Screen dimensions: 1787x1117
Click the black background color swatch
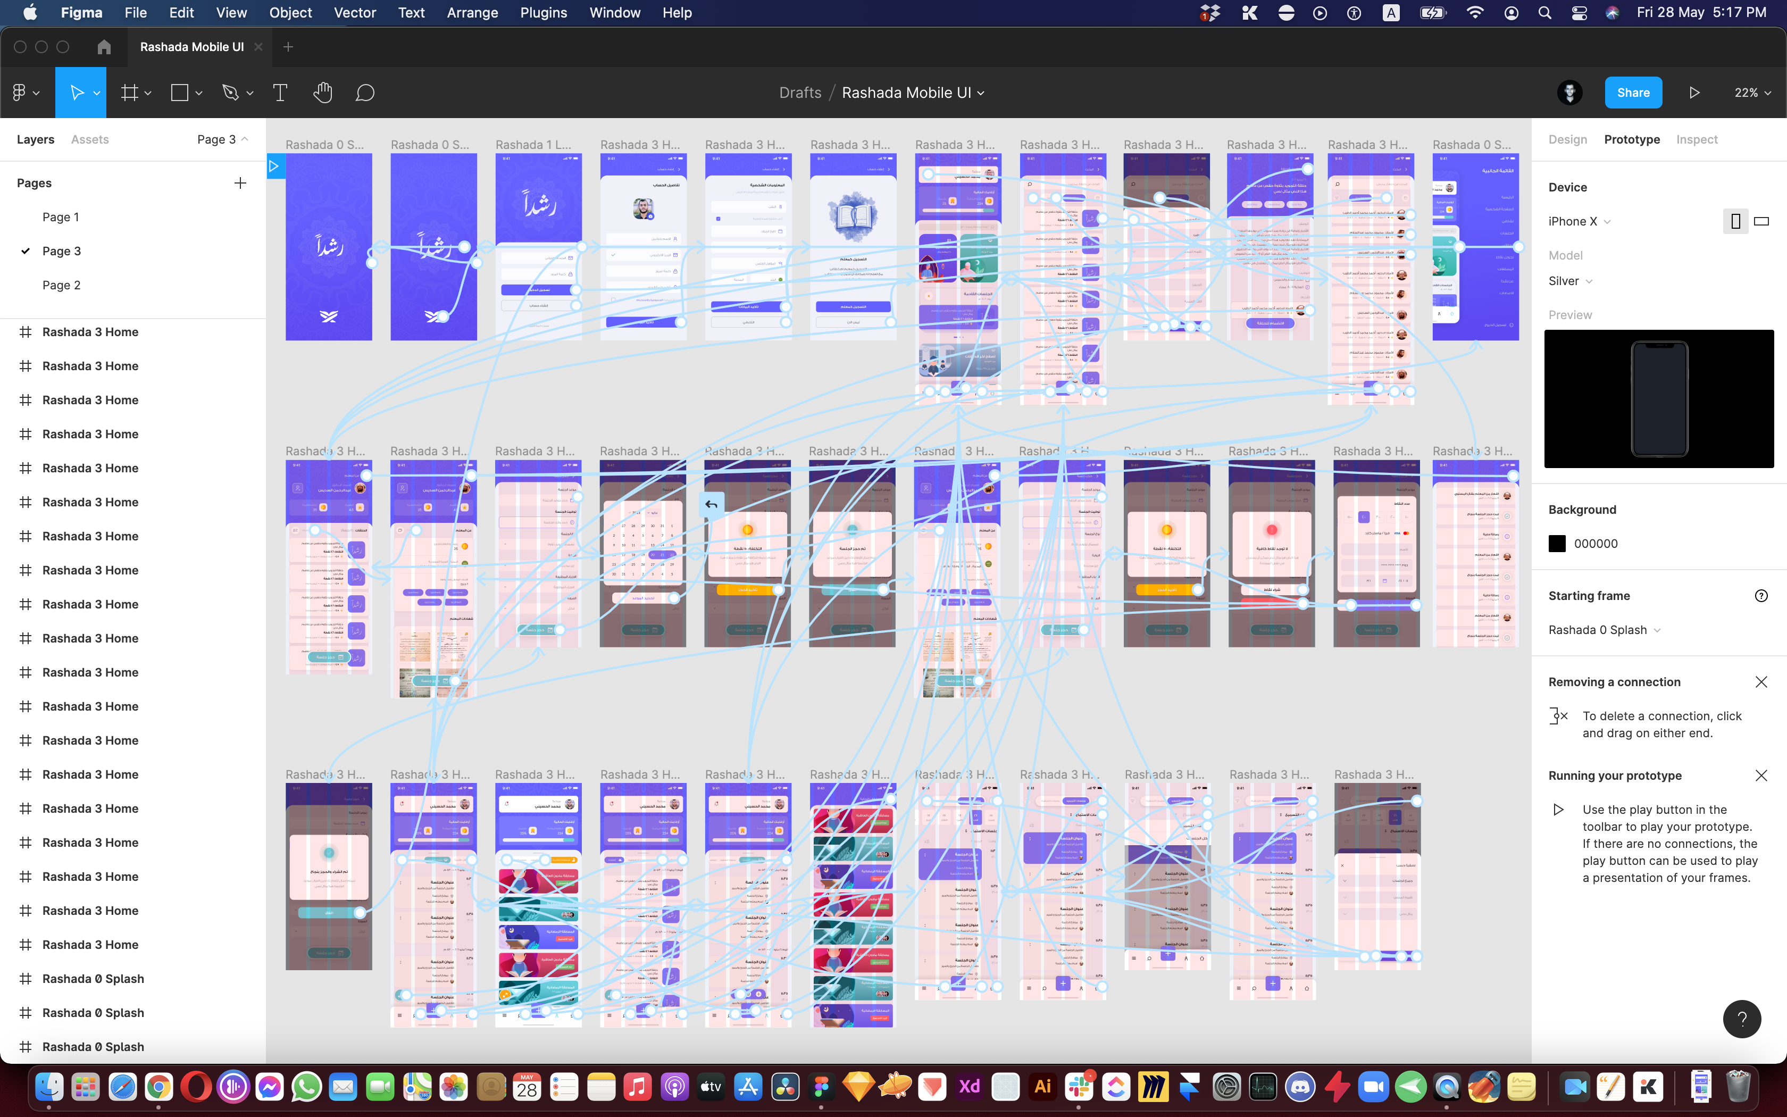point(1557,544)
